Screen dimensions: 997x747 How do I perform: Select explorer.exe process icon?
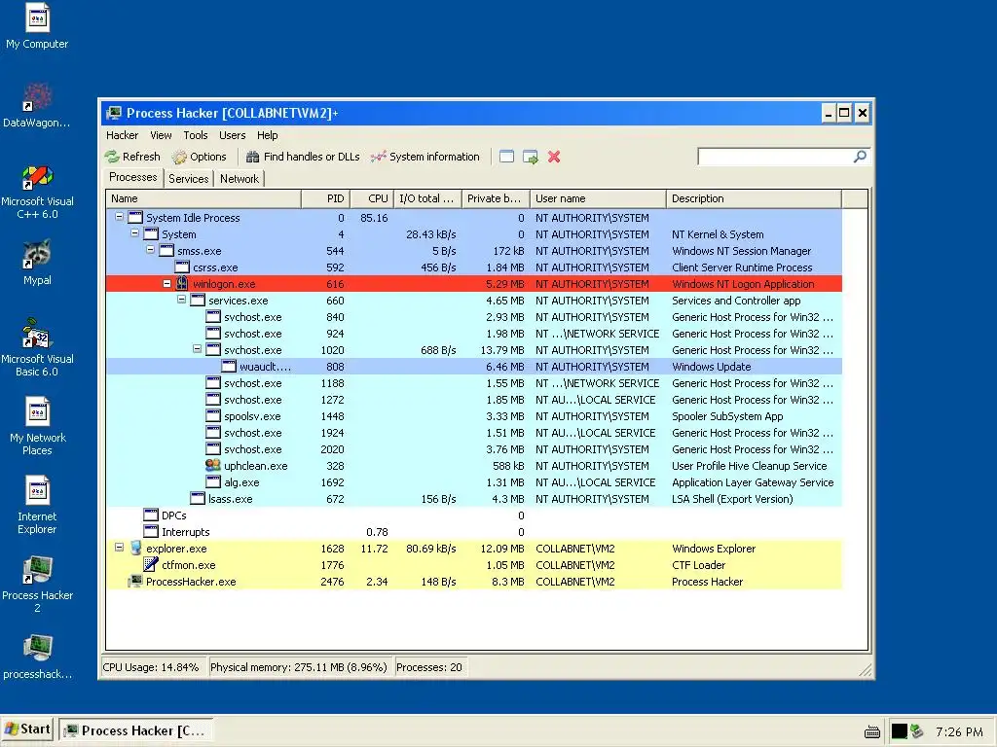tap(135, 548)
